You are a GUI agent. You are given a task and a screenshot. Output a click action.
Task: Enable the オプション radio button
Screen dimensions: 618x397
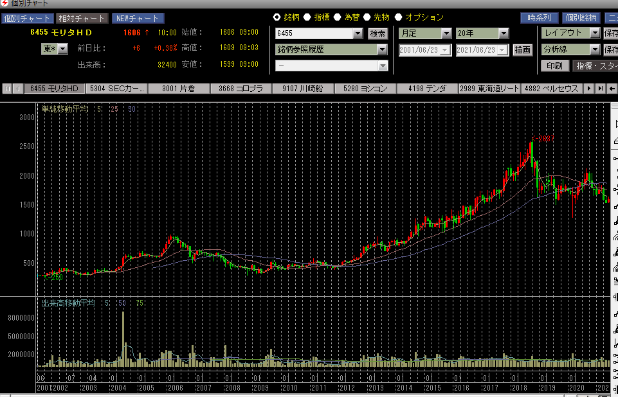pos(399,17)
